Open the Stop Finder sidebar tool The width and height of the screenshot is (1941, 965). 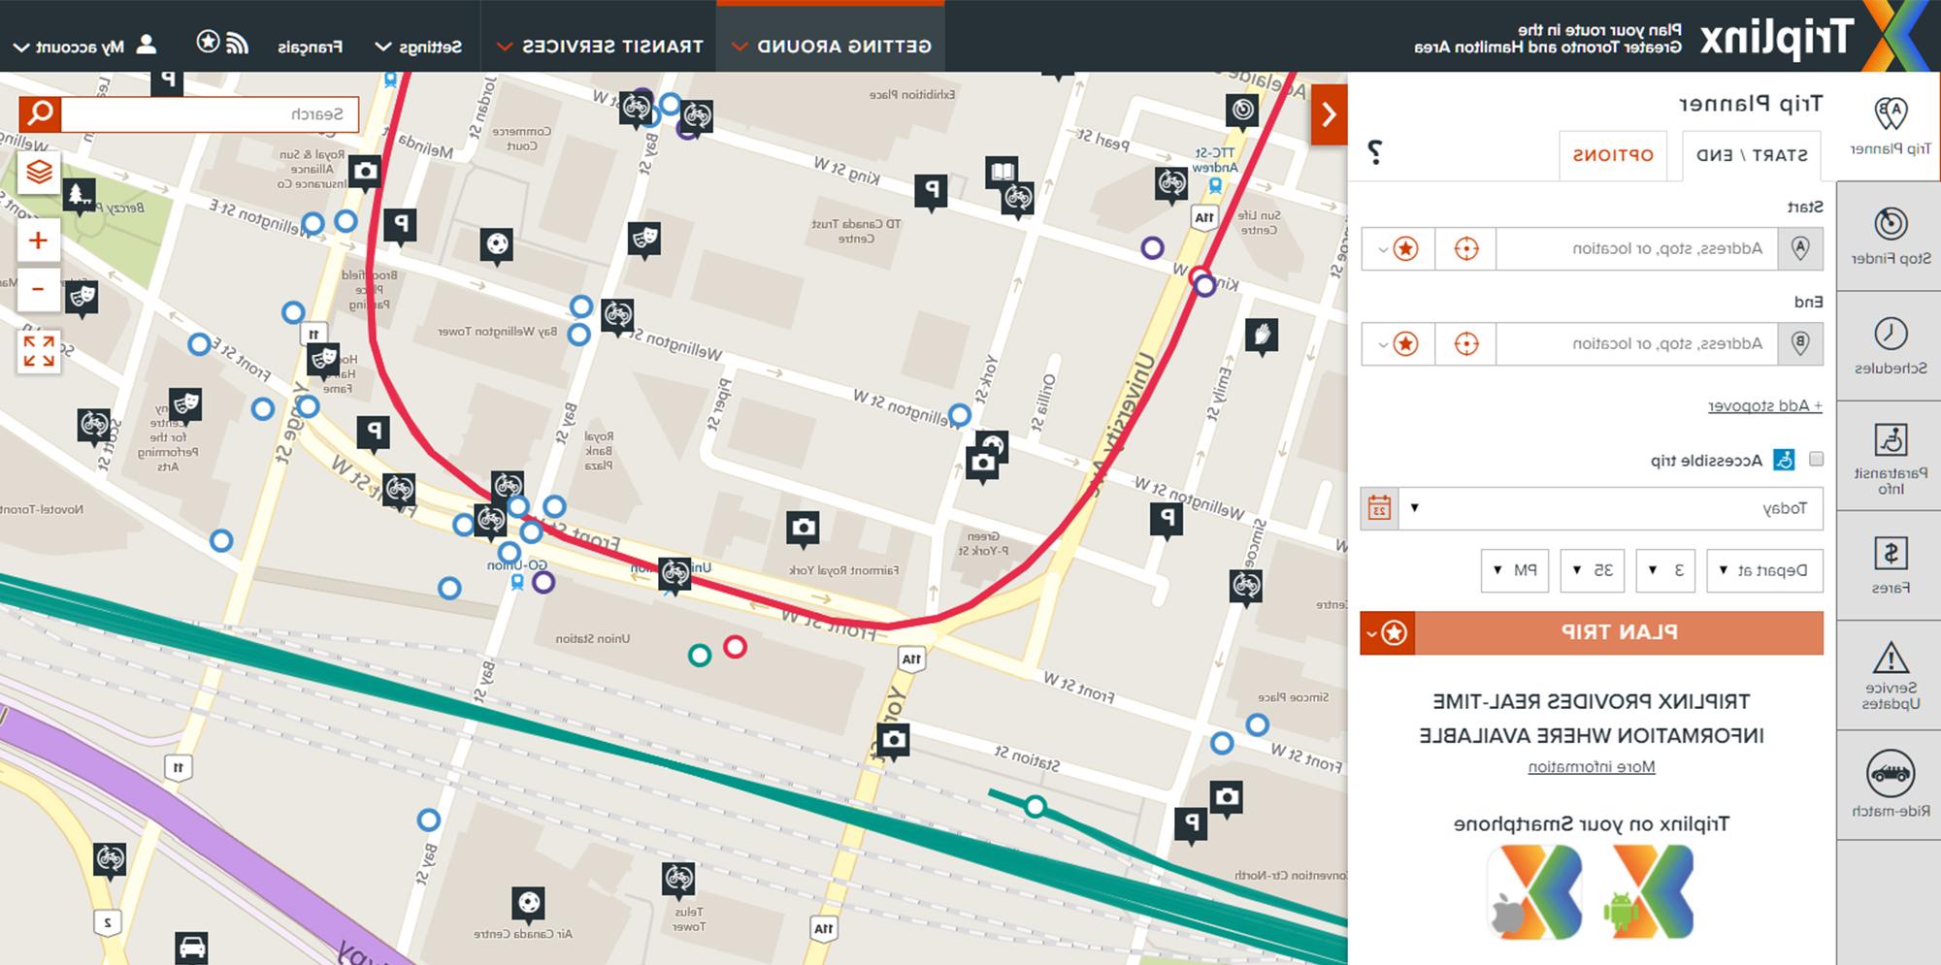1890,236
